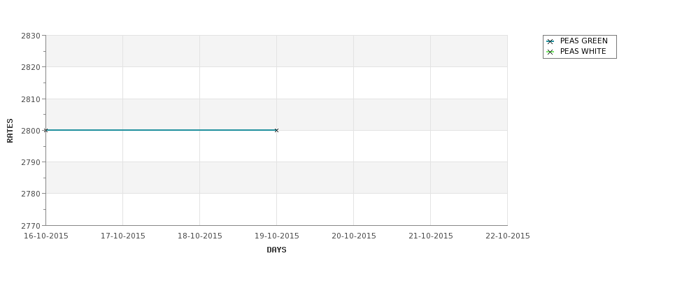
Task: Toggle the PEAS WHITE series label
Action: pyautogui.click(x=583, y=52)
